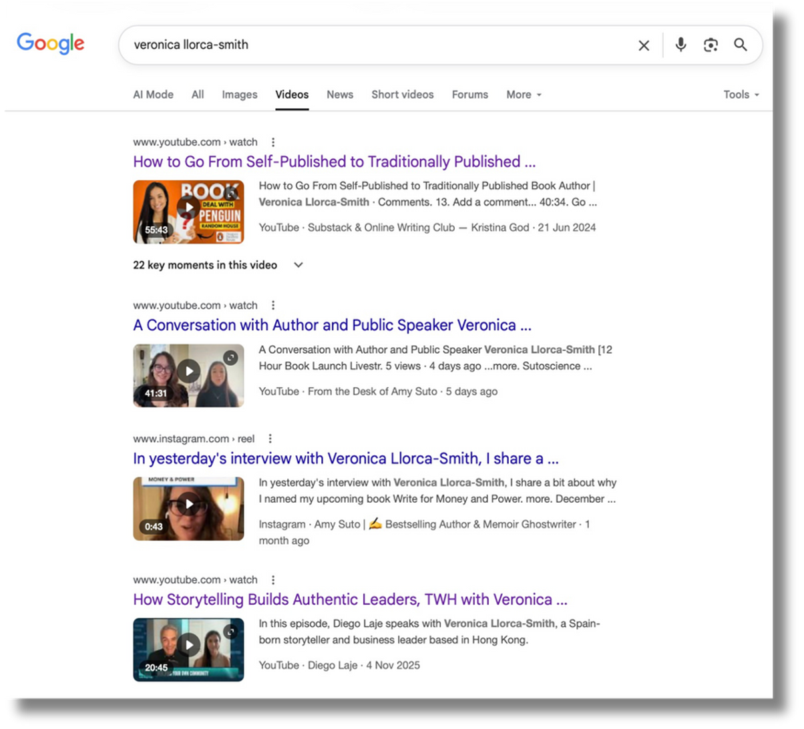
Task: Click 'From the Desk of Amy Suto' source text
Action: (x=373, y=391)
